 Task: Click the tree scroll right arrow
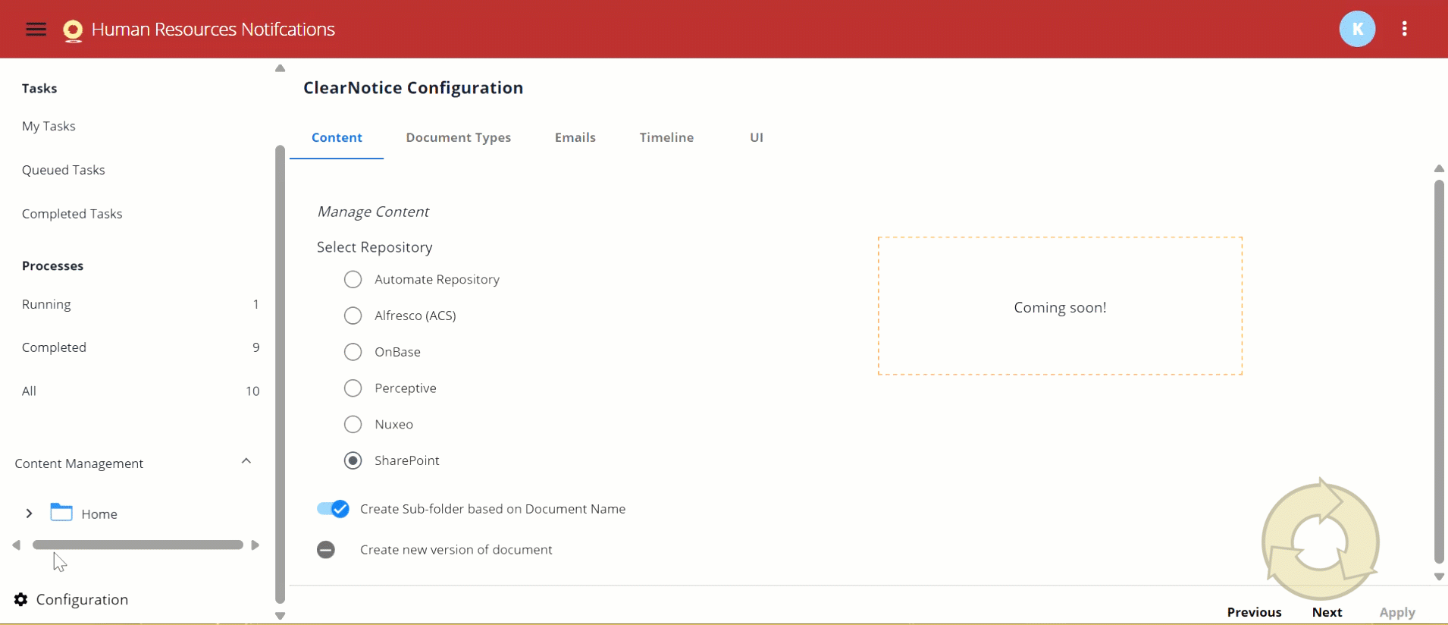click(x=255, y=545)
